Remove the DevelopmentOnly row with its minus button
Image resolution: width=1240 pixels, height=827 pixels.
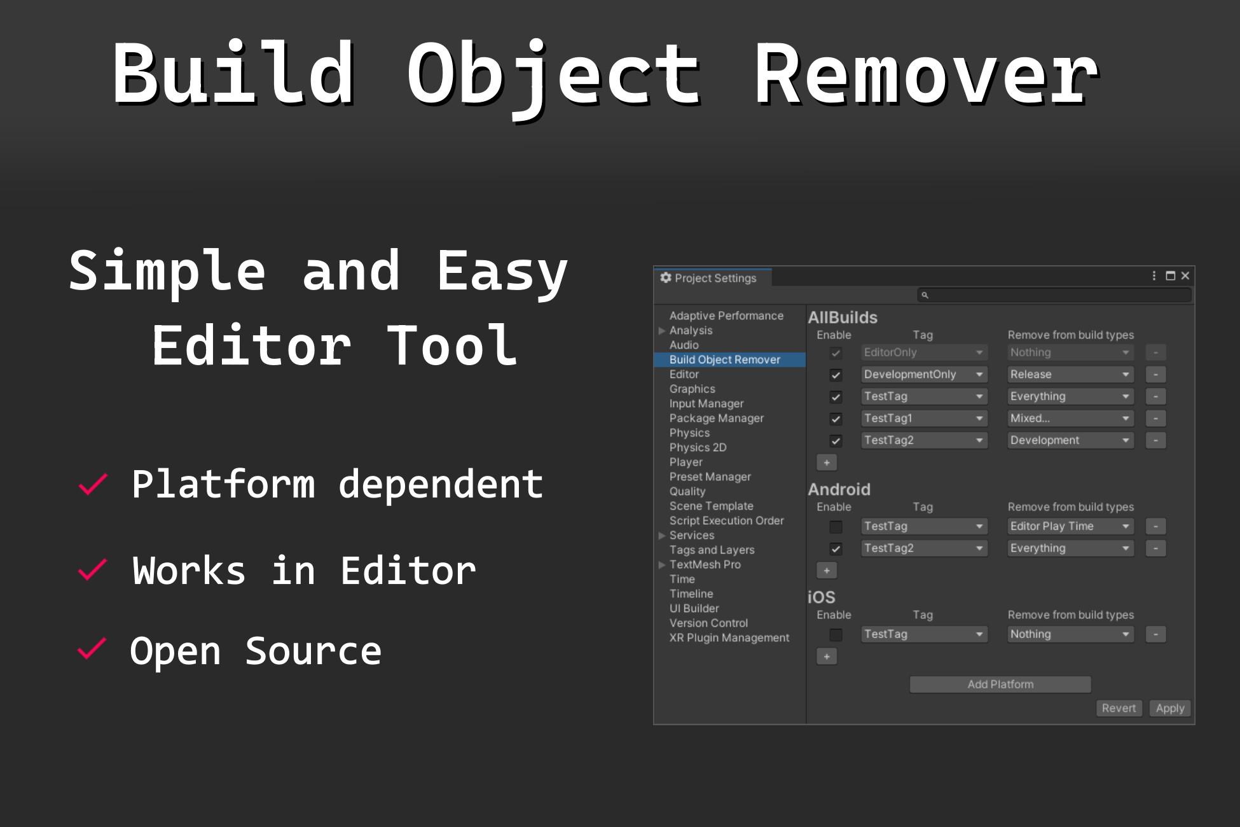pyautogui.click(x=1155, y=375)
